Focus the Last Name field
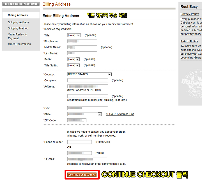Viewport: 202px width, 182px height. click(x=82, y=53)
